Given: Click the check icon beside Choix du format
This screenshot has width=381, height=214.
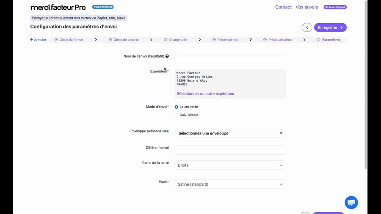Looking at the screenshot, I should click(x=56, y=40).
